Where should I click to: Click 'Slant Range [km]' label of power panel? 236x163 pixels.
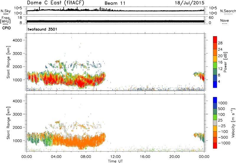pyautogui.click(x=8, y=62)
